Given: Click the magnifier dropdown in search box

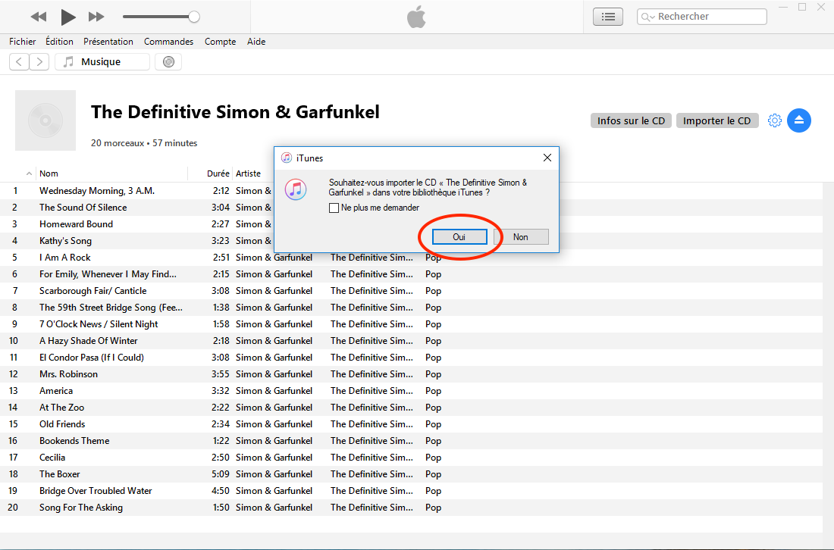Looking at the screenshot, I should [x=647, y=17].
